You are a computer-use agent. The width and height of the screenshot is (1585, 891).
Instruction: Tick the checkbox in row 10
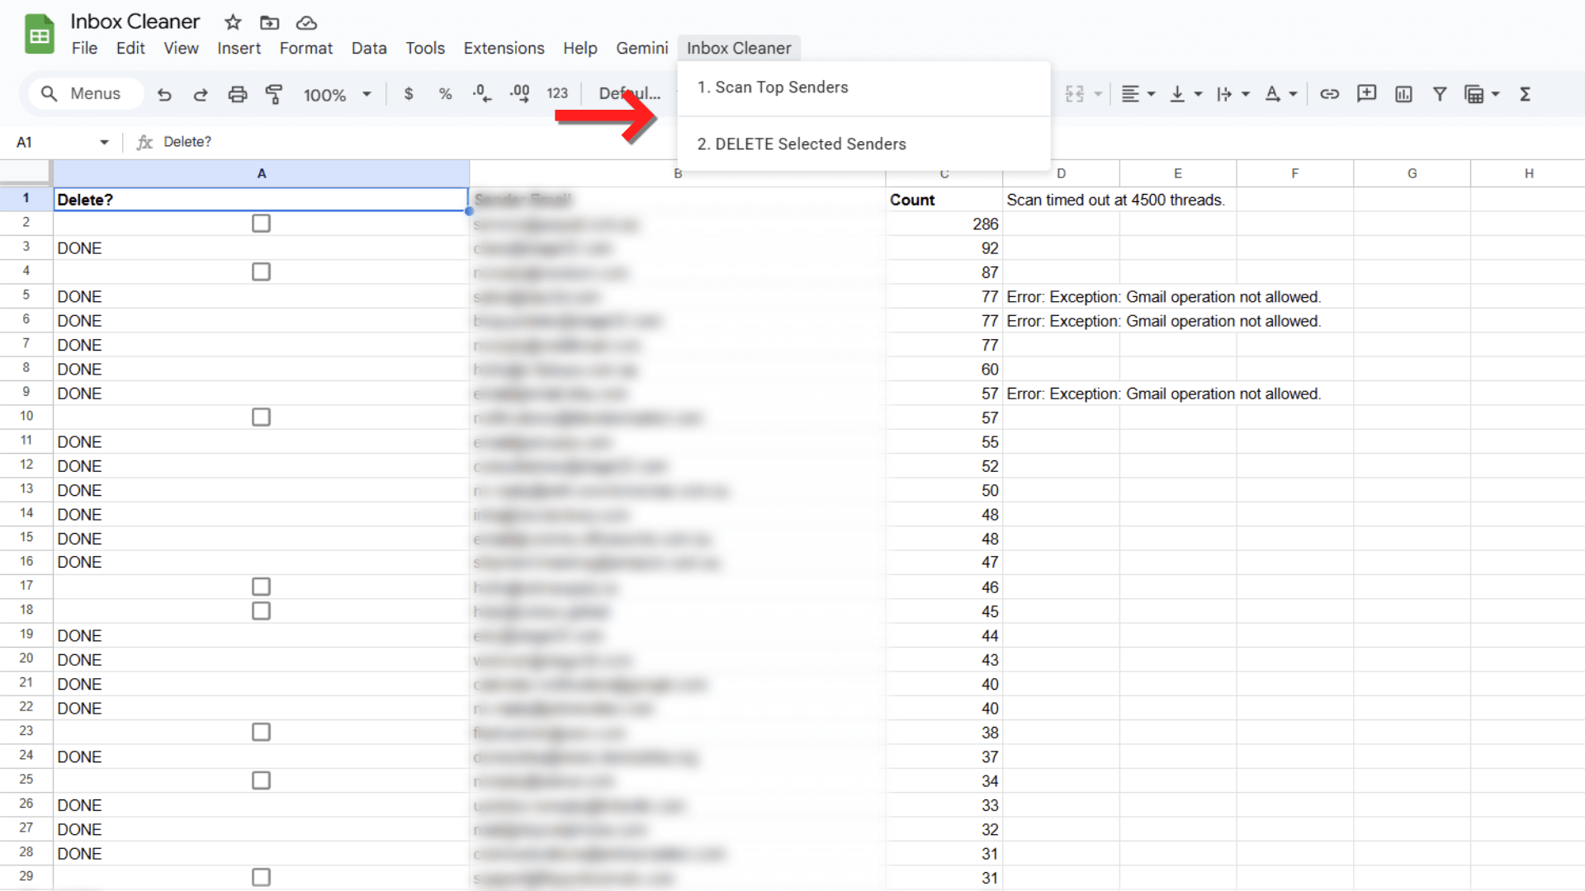[261, 417]
